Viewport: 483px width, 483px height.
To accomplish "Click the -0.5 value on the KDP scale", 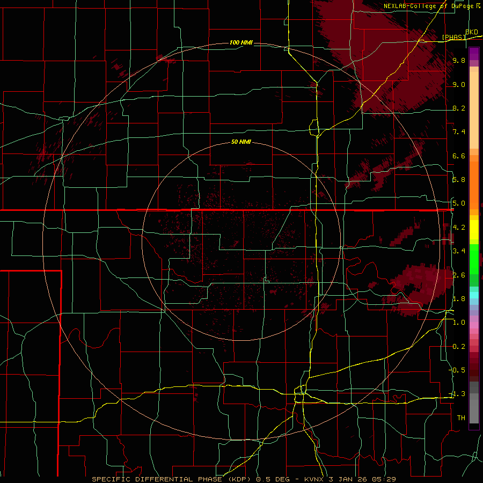I will click(x=457, y=370).
